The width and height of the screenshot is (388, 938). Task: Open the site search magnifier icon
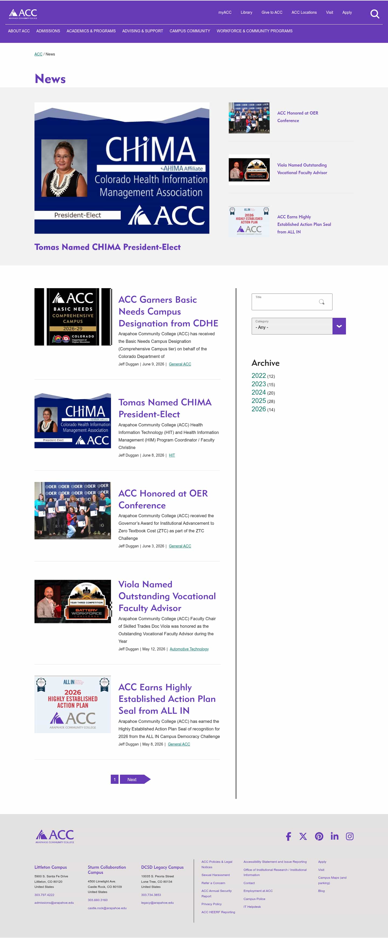pyautogui.click(x=375, y=14)
